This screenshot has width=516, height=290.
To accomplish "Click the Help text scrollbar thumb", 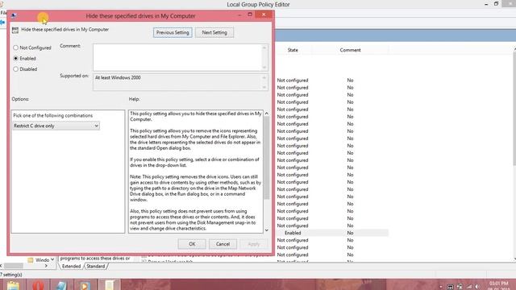I will click(x=267, y=158).
